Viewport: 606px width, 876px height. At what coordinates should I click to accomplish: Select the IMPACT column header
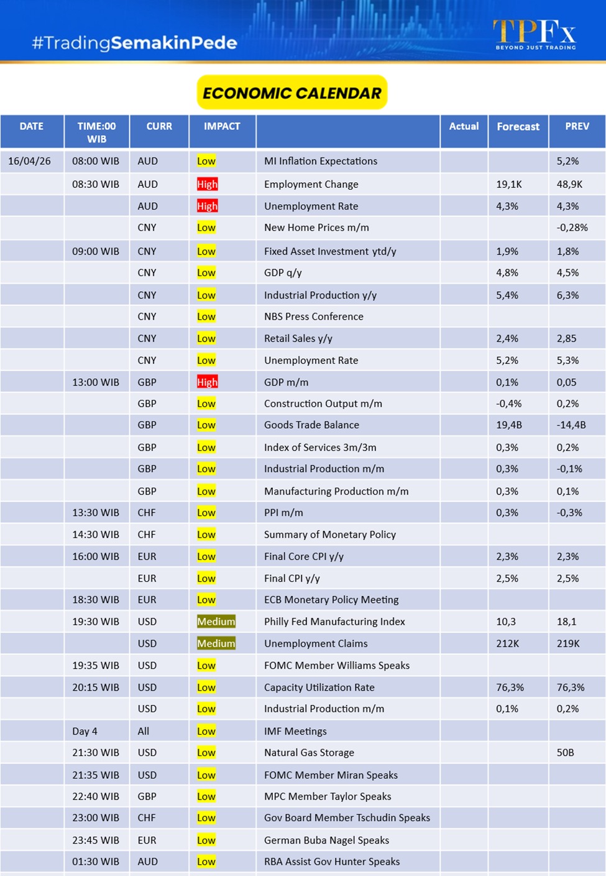tap(222, 126)
